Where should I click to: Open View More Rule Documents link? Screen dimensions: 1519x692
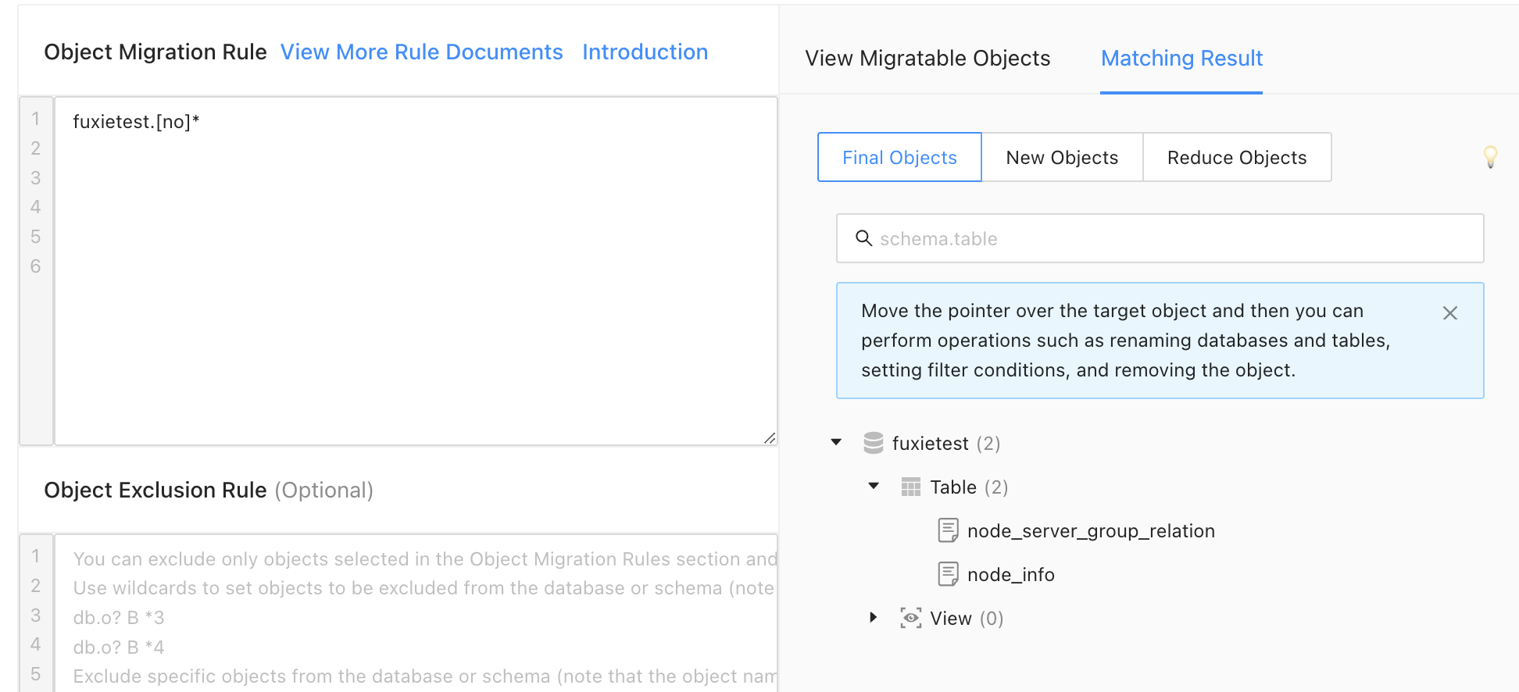421,52
